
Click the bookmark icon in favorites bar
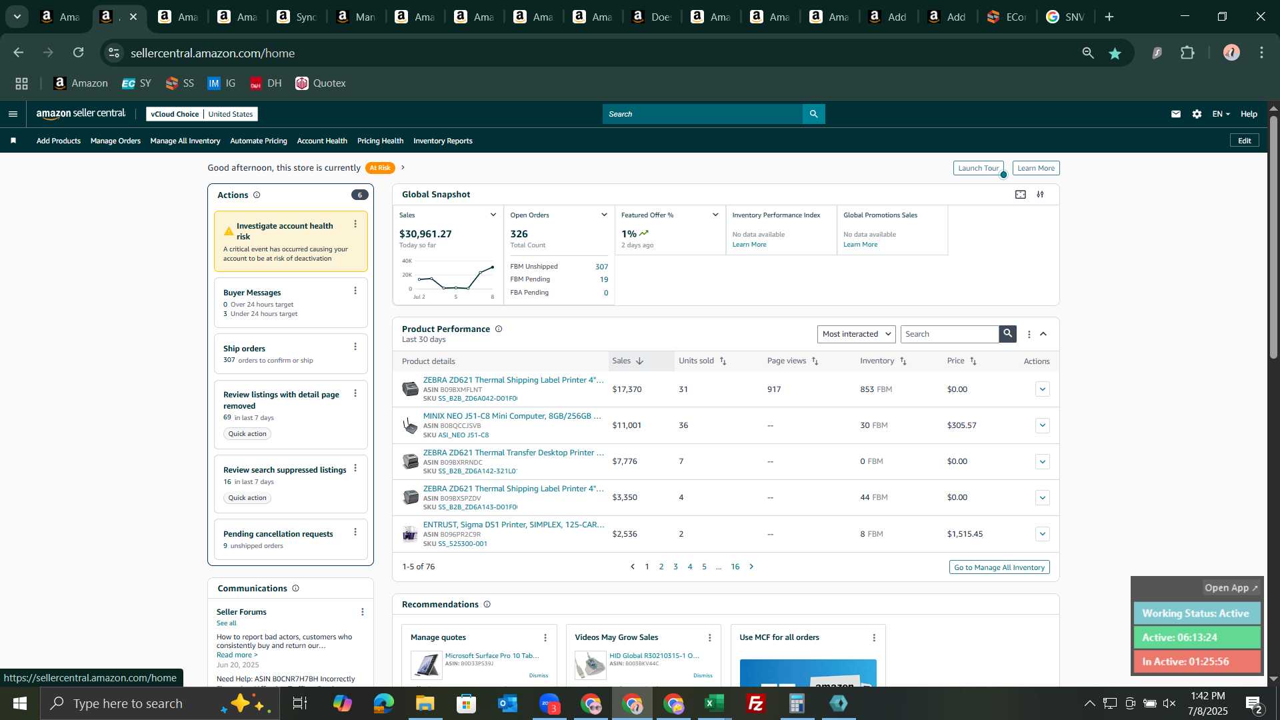point(13,141)
